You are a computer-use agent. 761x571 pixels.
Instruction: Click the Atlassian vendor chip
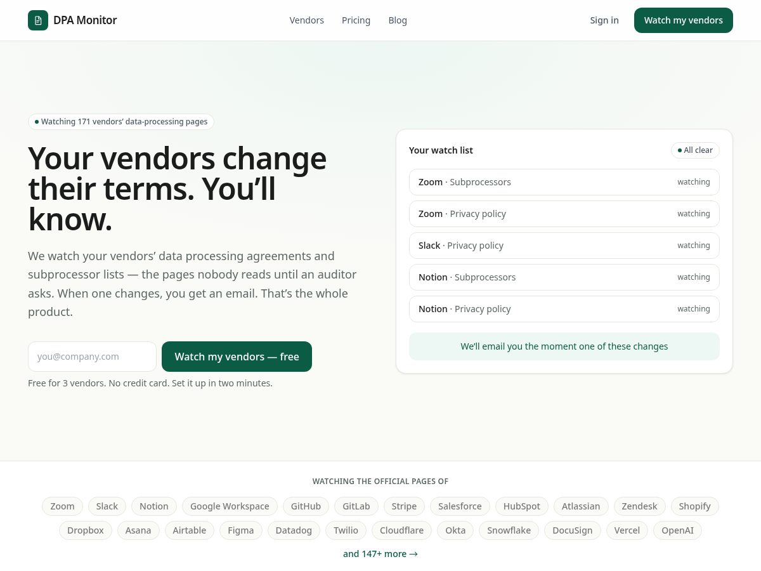[581, 506]
